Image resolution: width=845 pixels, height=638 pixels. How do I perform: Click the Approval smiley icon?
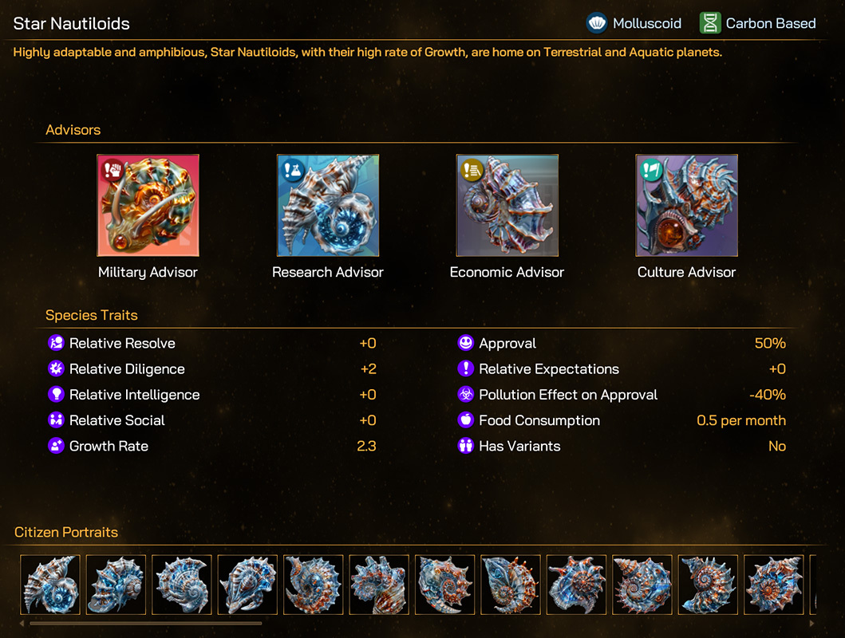(x=466, y=343)
